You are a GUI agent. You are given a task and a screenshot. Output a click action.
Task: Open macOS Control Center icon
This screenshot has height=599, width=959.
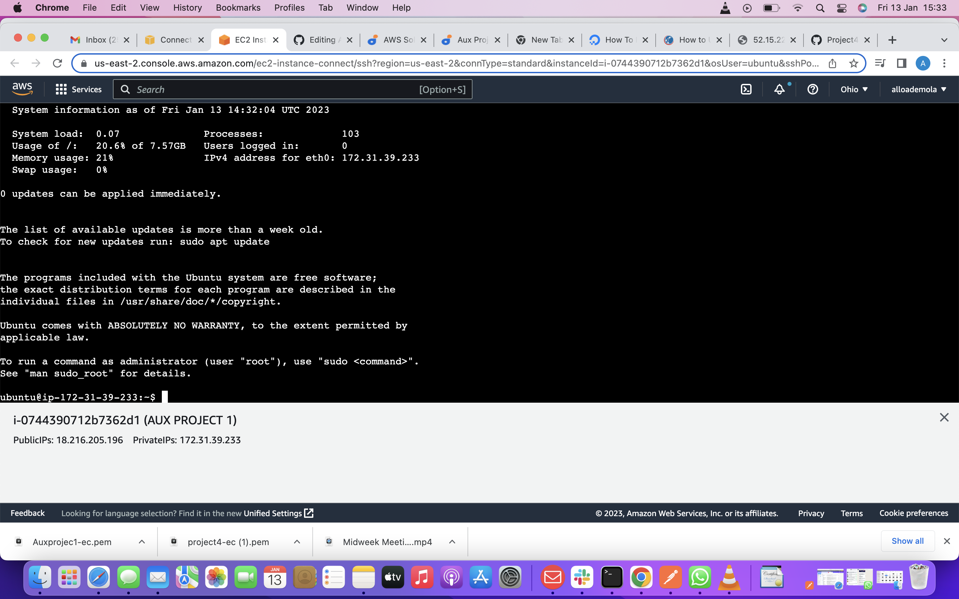tap(841, 8)
